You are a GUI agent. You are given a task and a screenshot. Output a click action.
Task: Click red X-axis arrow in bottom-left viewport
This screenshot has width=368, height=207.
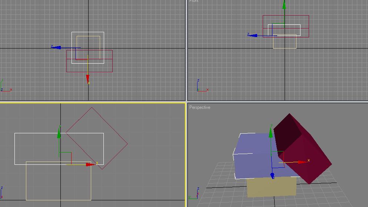point(90,164)
